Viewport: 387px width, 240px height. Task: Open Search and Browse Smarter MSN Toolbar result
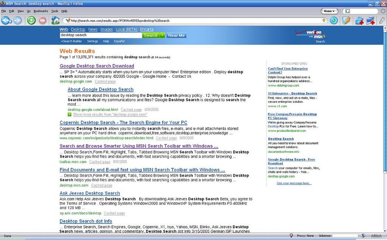[139, 146]
